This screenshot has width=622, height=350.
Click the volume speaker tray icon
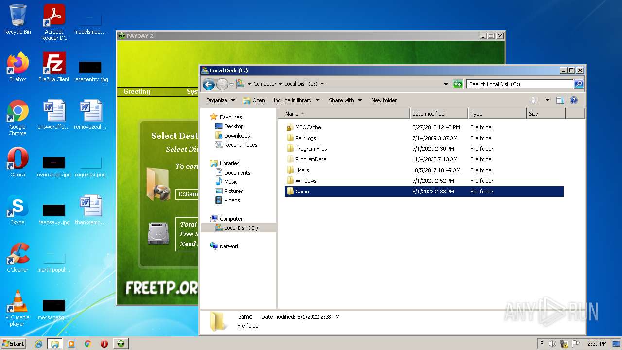tap(553, 344)
